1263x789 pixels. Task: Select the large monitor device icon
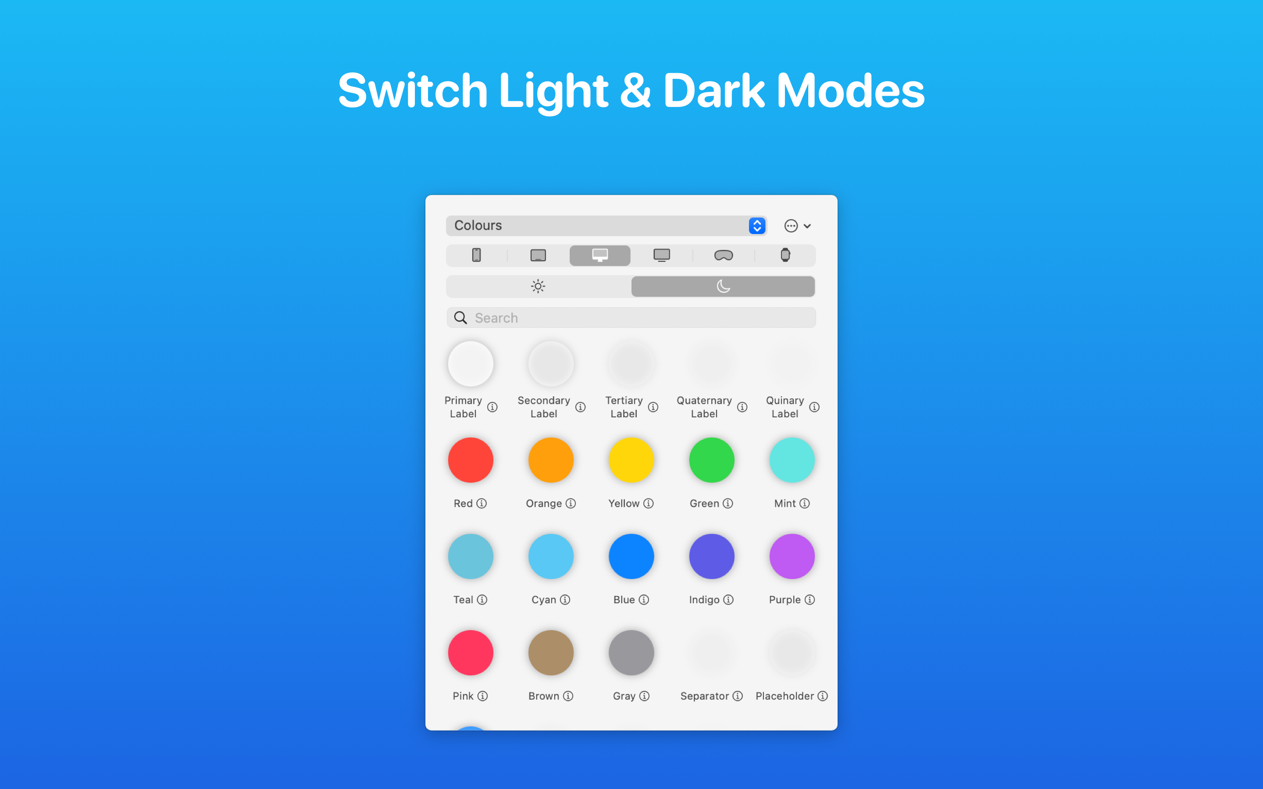coord(599,256)
